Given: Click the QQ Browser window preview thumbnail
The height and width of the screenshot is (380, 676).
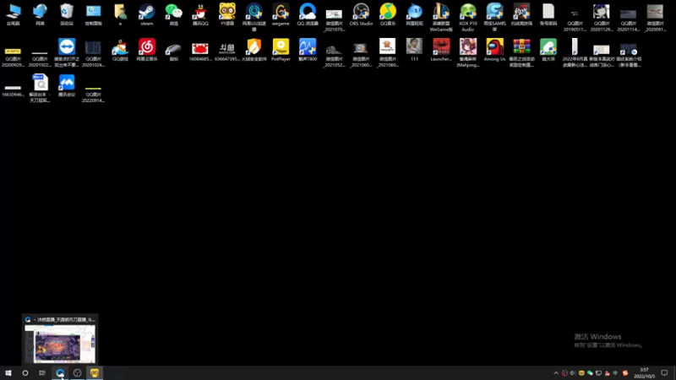Looking at the screenshot, I should (60, 344).
